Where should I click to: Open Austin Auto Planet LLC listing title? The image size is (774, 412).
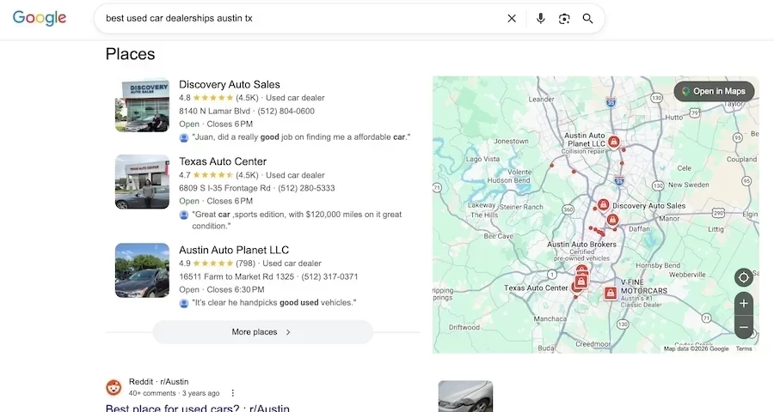[234, 250]
